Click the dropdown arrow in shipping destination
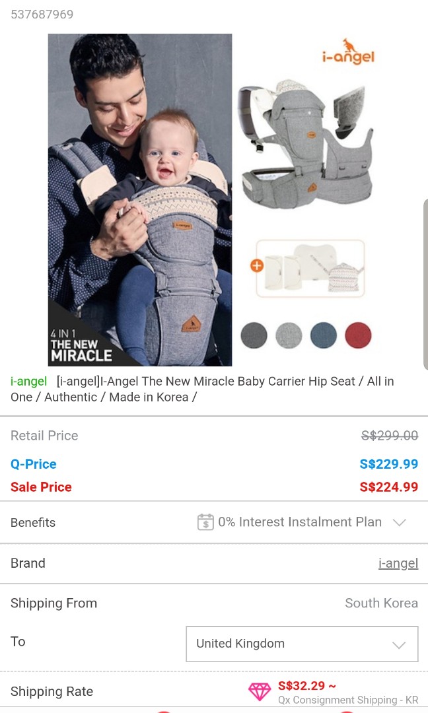Image resolution: width=428 pixels, height=713 pixels. [399, 645]
